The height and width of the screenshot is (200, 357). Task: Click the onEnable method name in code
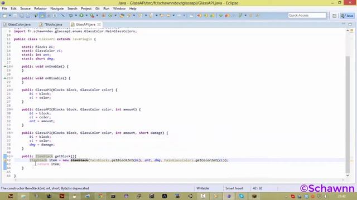pos(54,67)
